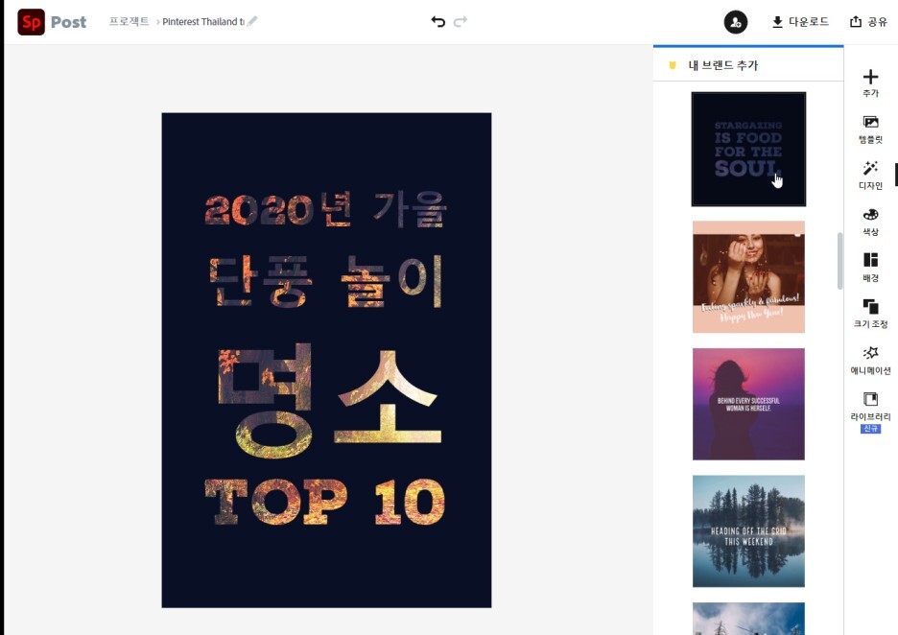This screenshot has height=635, width=898.
Task: Click 내 브랜드 추가 brand option
Action: 722,65
